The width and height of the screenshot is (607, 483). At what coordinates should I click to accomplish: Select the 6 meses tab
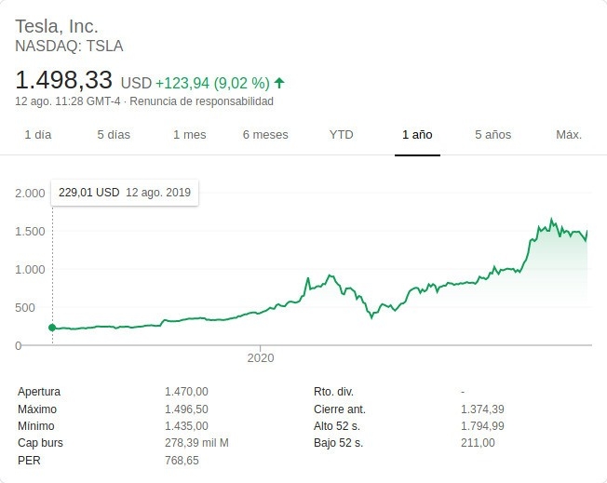[265, 135]
